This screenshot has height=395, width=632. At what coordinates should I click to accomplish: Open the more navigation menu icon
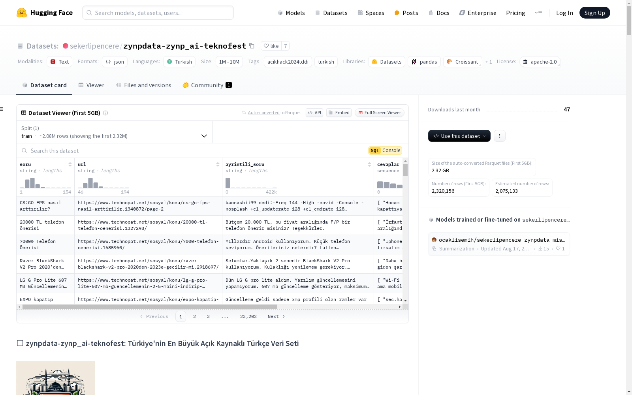(538, 13)
